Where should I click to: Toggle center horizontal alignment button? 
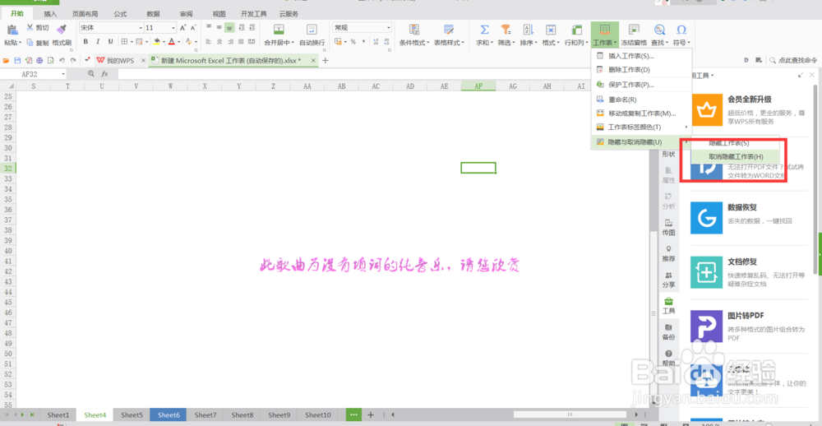[219, 42]
